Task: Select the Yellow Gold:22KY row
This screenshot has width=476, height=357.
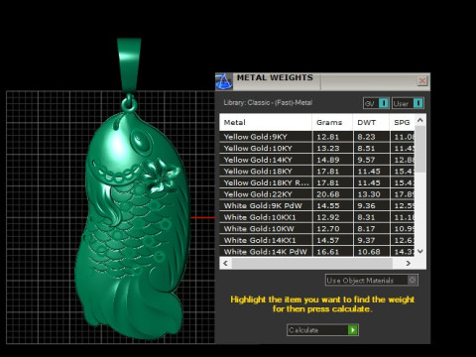Action: (x=316, y=194)
